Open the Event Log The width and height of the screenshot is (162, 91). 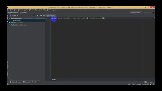(x=148, y=82)
